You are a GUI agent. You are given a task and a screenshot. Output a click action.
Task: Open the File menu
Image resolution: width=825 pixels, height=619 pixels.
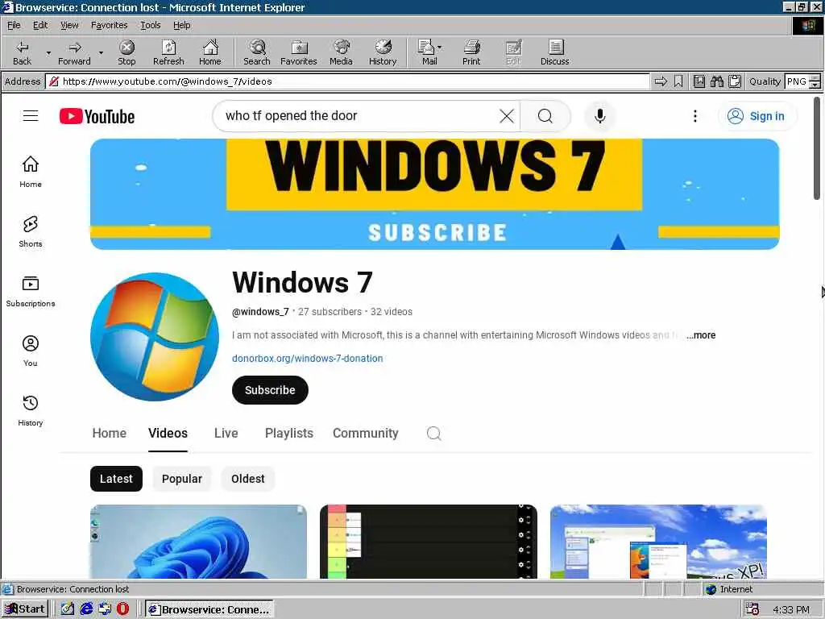point(14,25)
